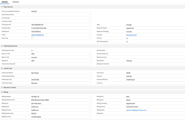
Task: Edit the Reason Text field
Action: (91, 57)
